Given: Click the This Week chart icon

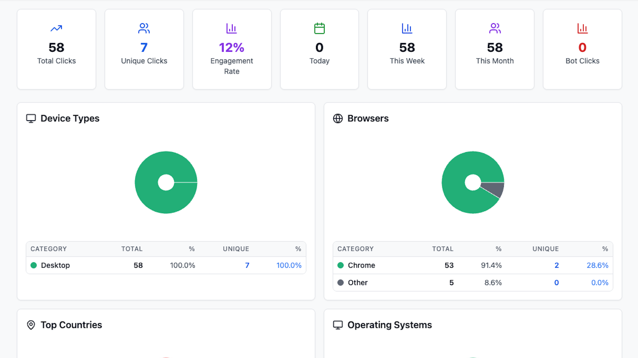Looking at the screenshot, I should click(x=407, y=29).
